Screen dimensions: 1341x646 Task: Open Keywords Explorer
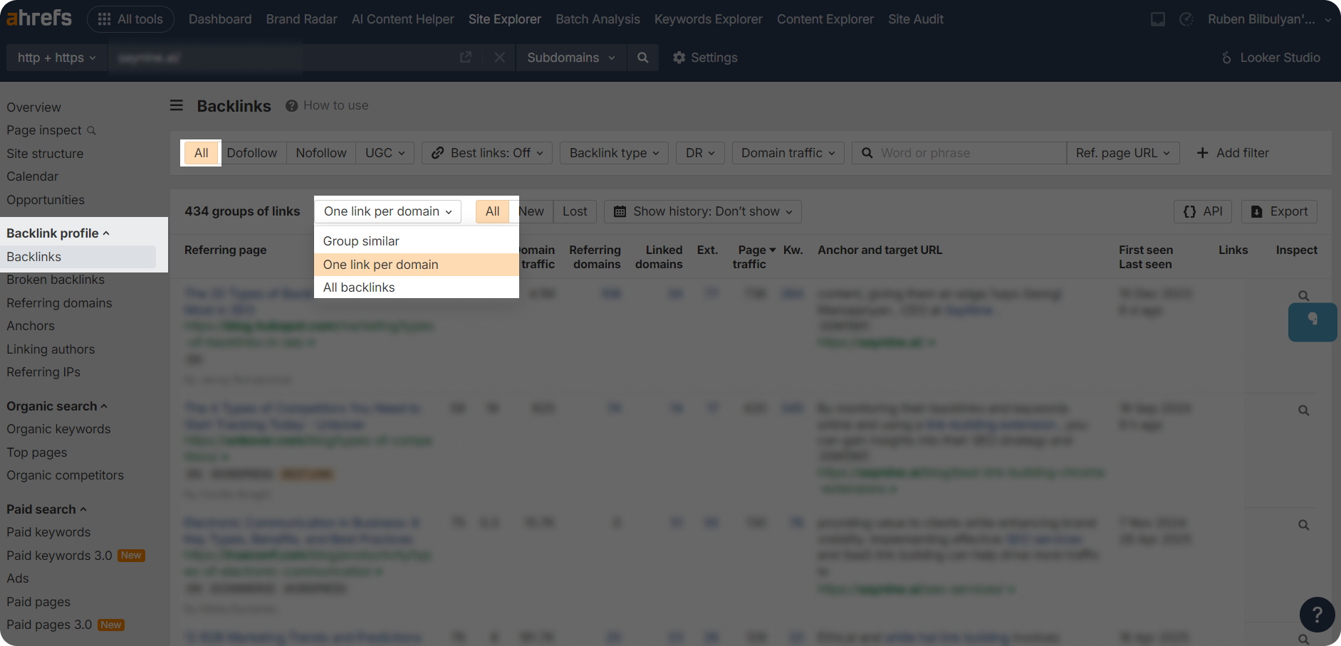coord(709,19)
